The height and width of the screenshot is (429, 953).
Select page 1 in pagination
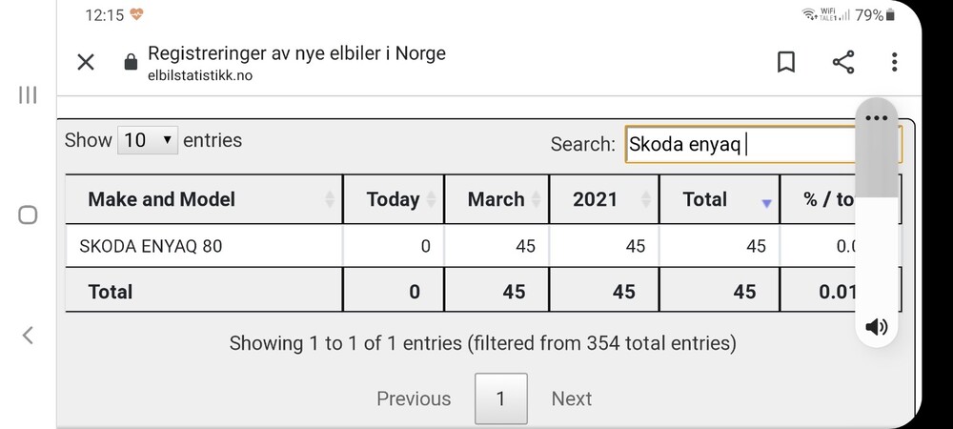[x=500, y=398]
